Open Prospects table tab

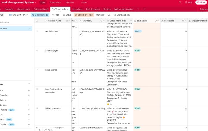coord(9,9)
